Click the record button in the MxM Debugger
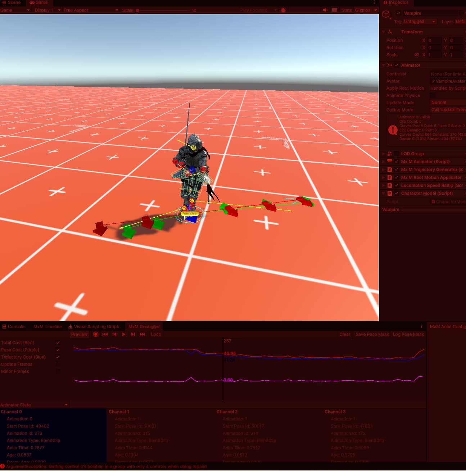Image resolution: width=466 pixels, height=471 pixels. coord(95,334)
